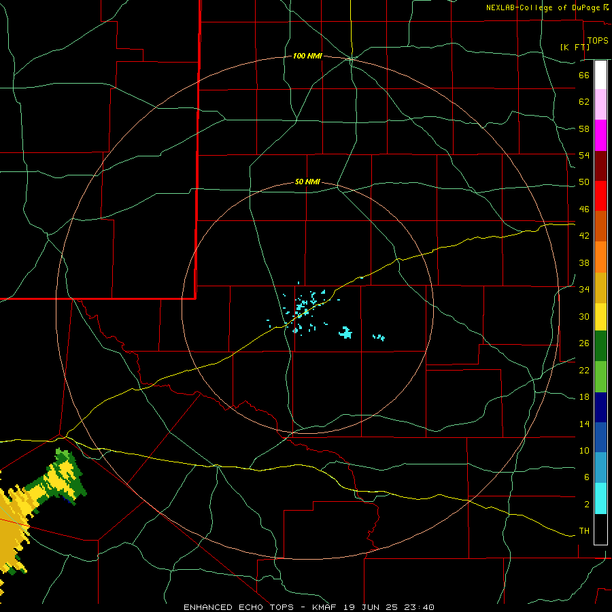Click the '50 NMI' range ring label
The width and height of the screenshot is (612, 612).
(x=307, y=182)
